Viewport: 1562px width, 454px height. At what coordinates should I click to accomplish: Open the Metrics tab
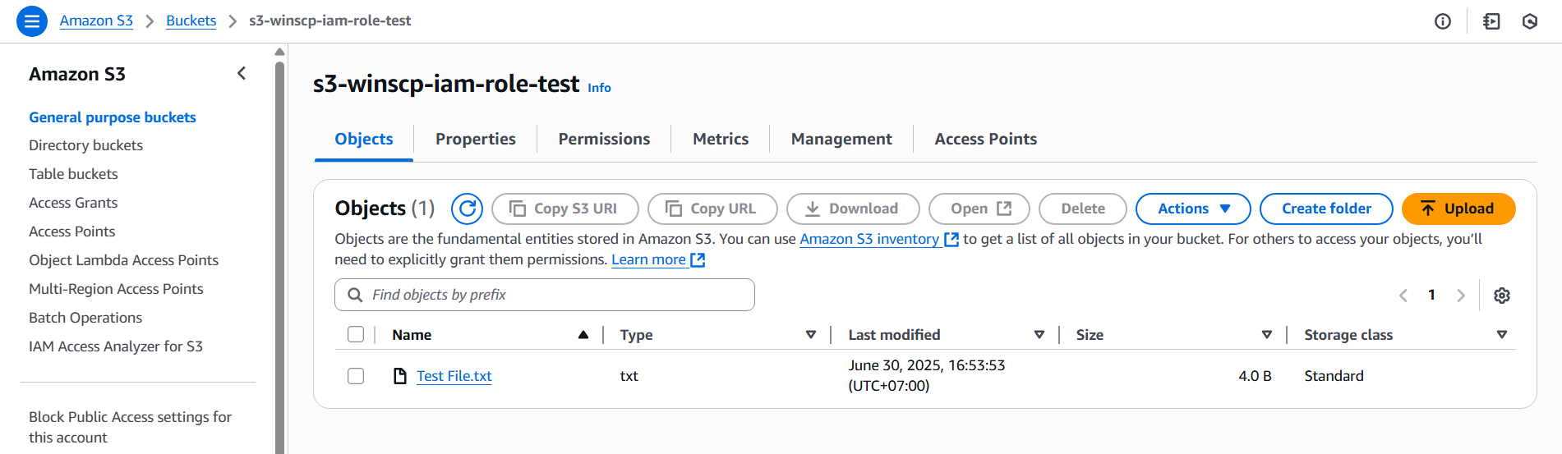721,139
